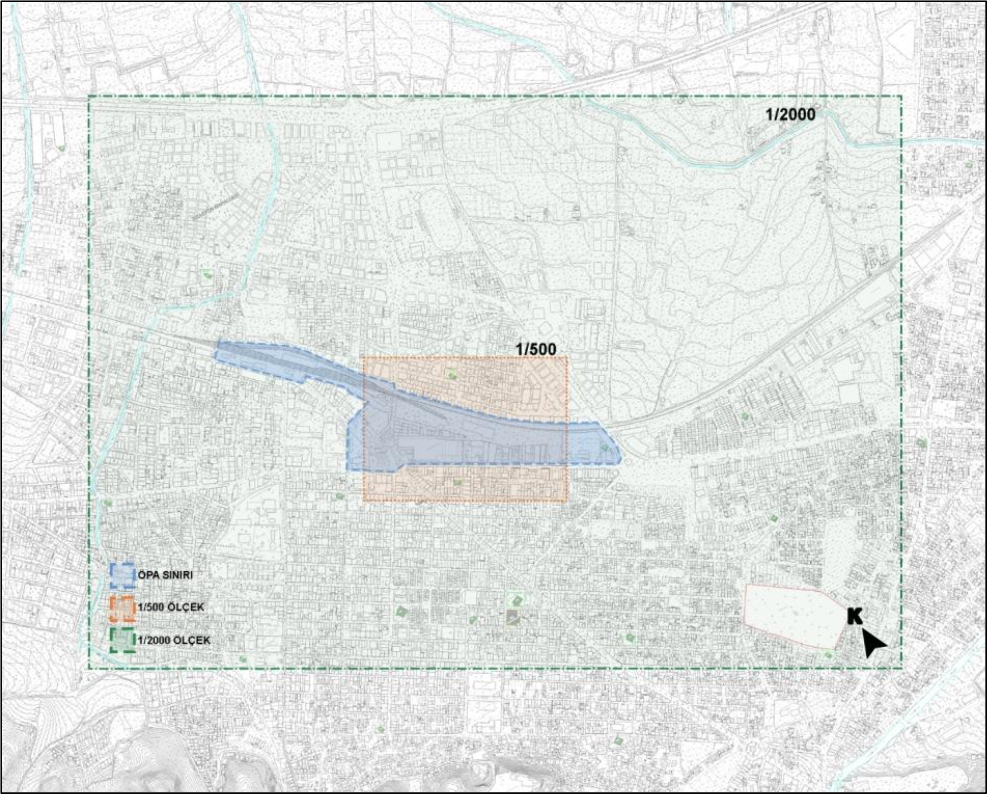Click the green 1/2000 ÖLÇEK legend swatch
Screen dimensions: 987x794
(x=122, y=640)
